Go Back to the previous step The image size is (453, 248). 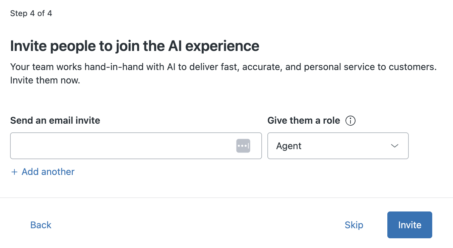click(41, 225)
